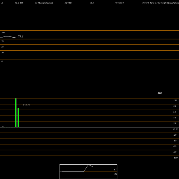This screenshot has width=179, height=179.
Task: Click the tallest green MRSI bar
Action: tap(16, 113)
